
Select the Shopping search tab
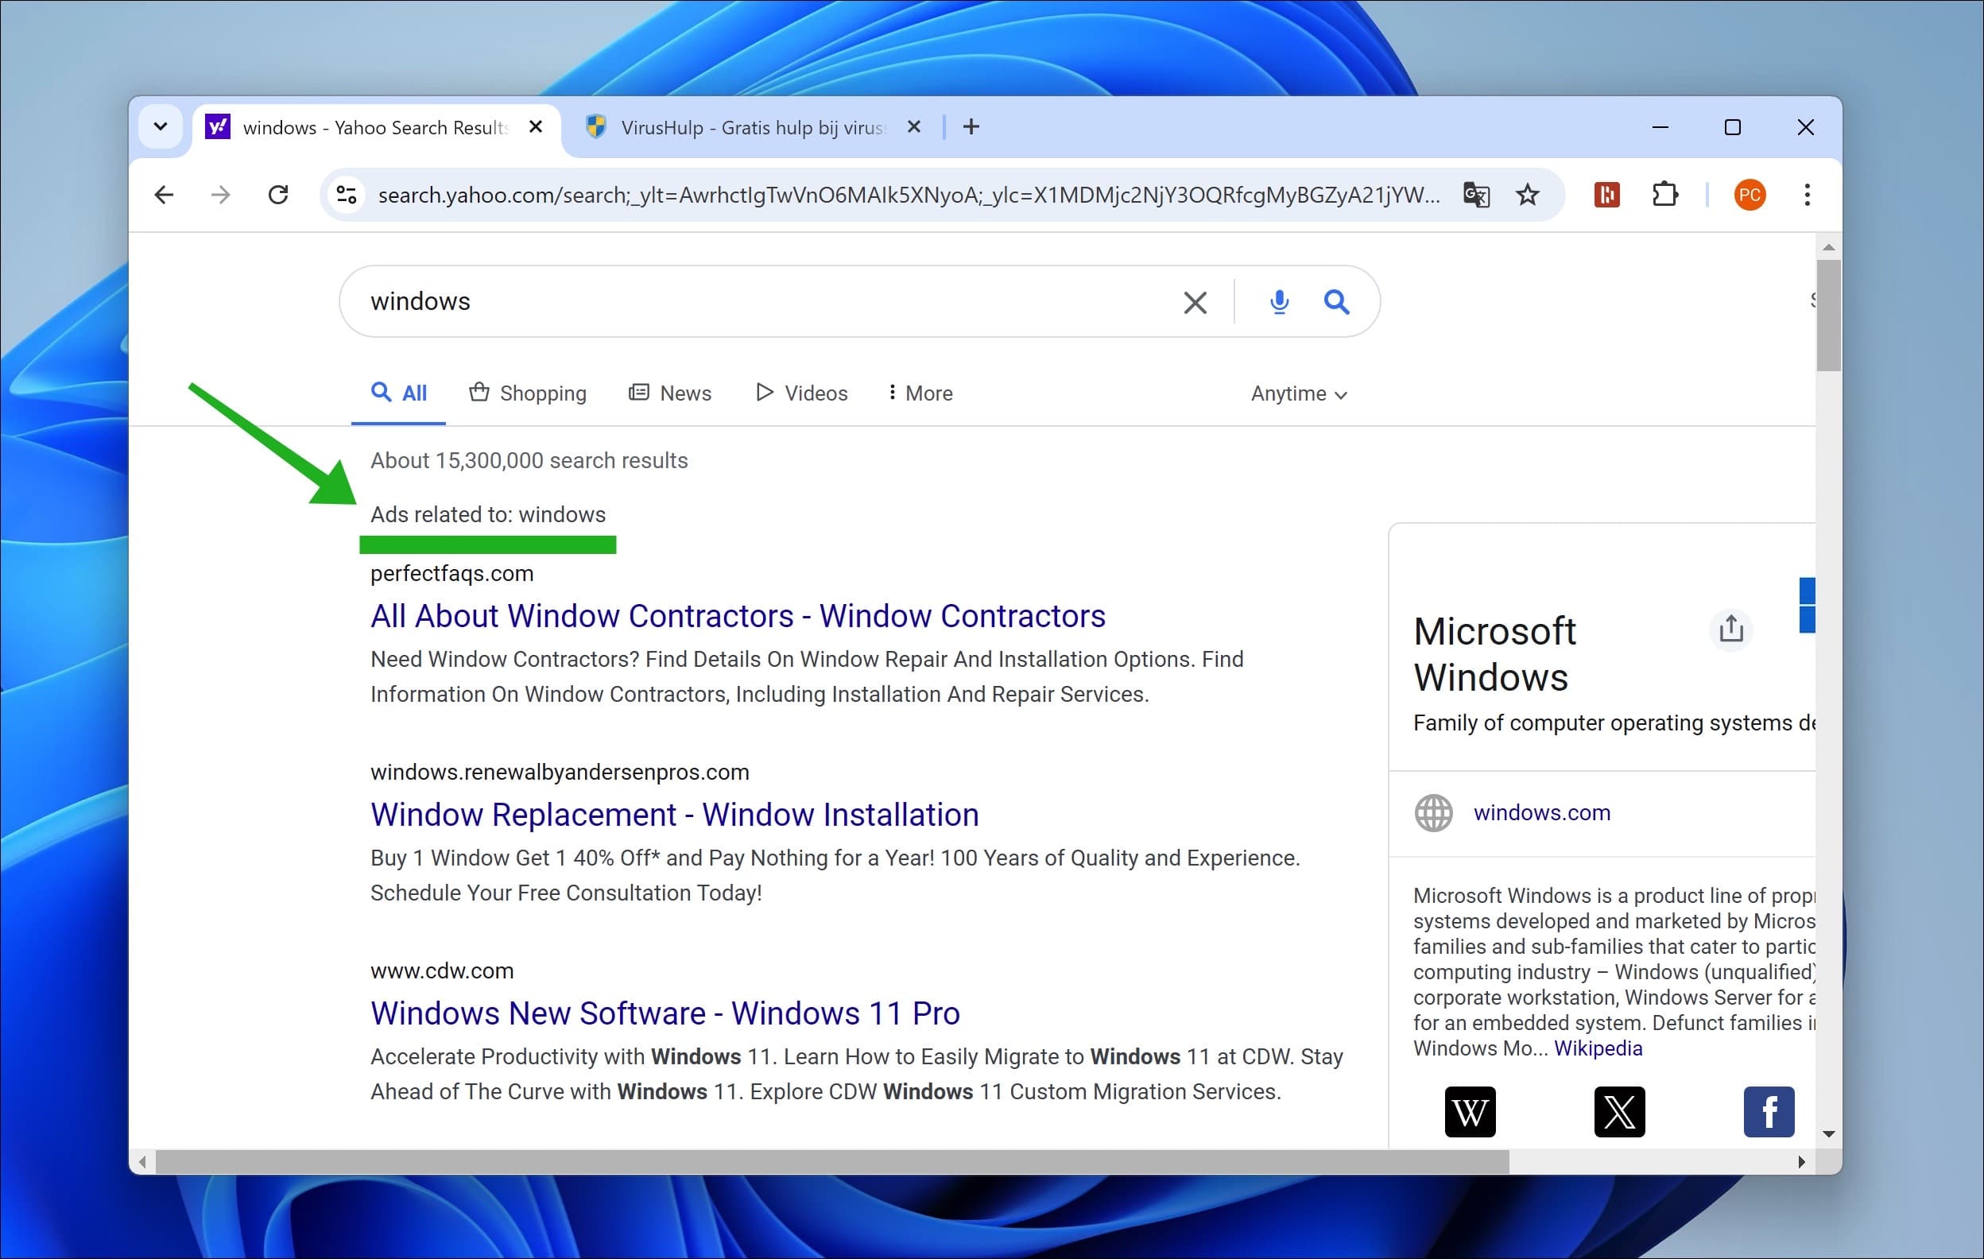(x=527, y=393)
